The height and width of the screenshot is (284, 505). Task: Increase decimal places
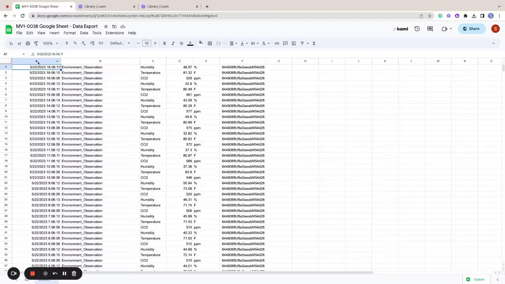(x=92, y=43)
